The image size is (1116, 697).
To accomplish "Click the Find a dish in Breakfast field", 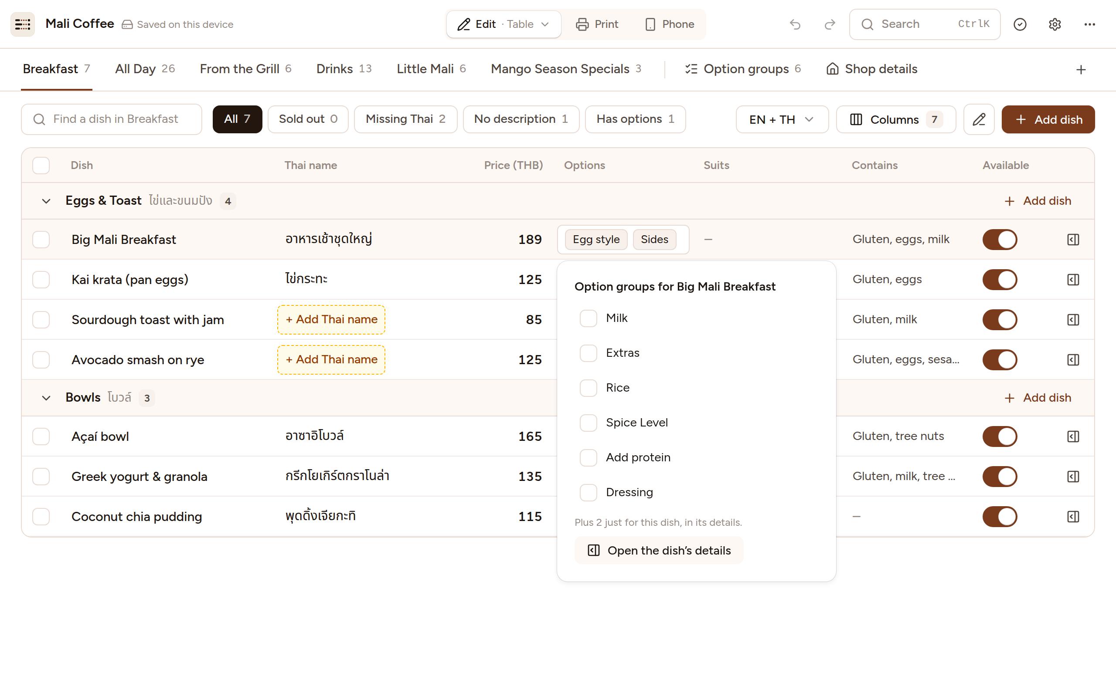I will 112,119.
